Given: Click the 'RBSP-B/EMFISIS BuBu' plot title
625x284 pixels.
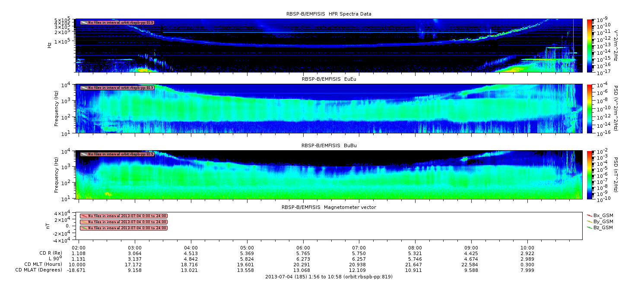Looking at the screenshot, I should (x=329, y=146).
